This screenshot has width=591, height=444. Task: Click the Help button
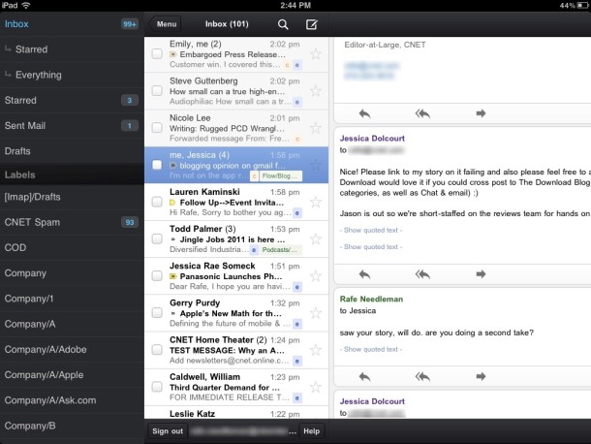(x=311, y=431)
